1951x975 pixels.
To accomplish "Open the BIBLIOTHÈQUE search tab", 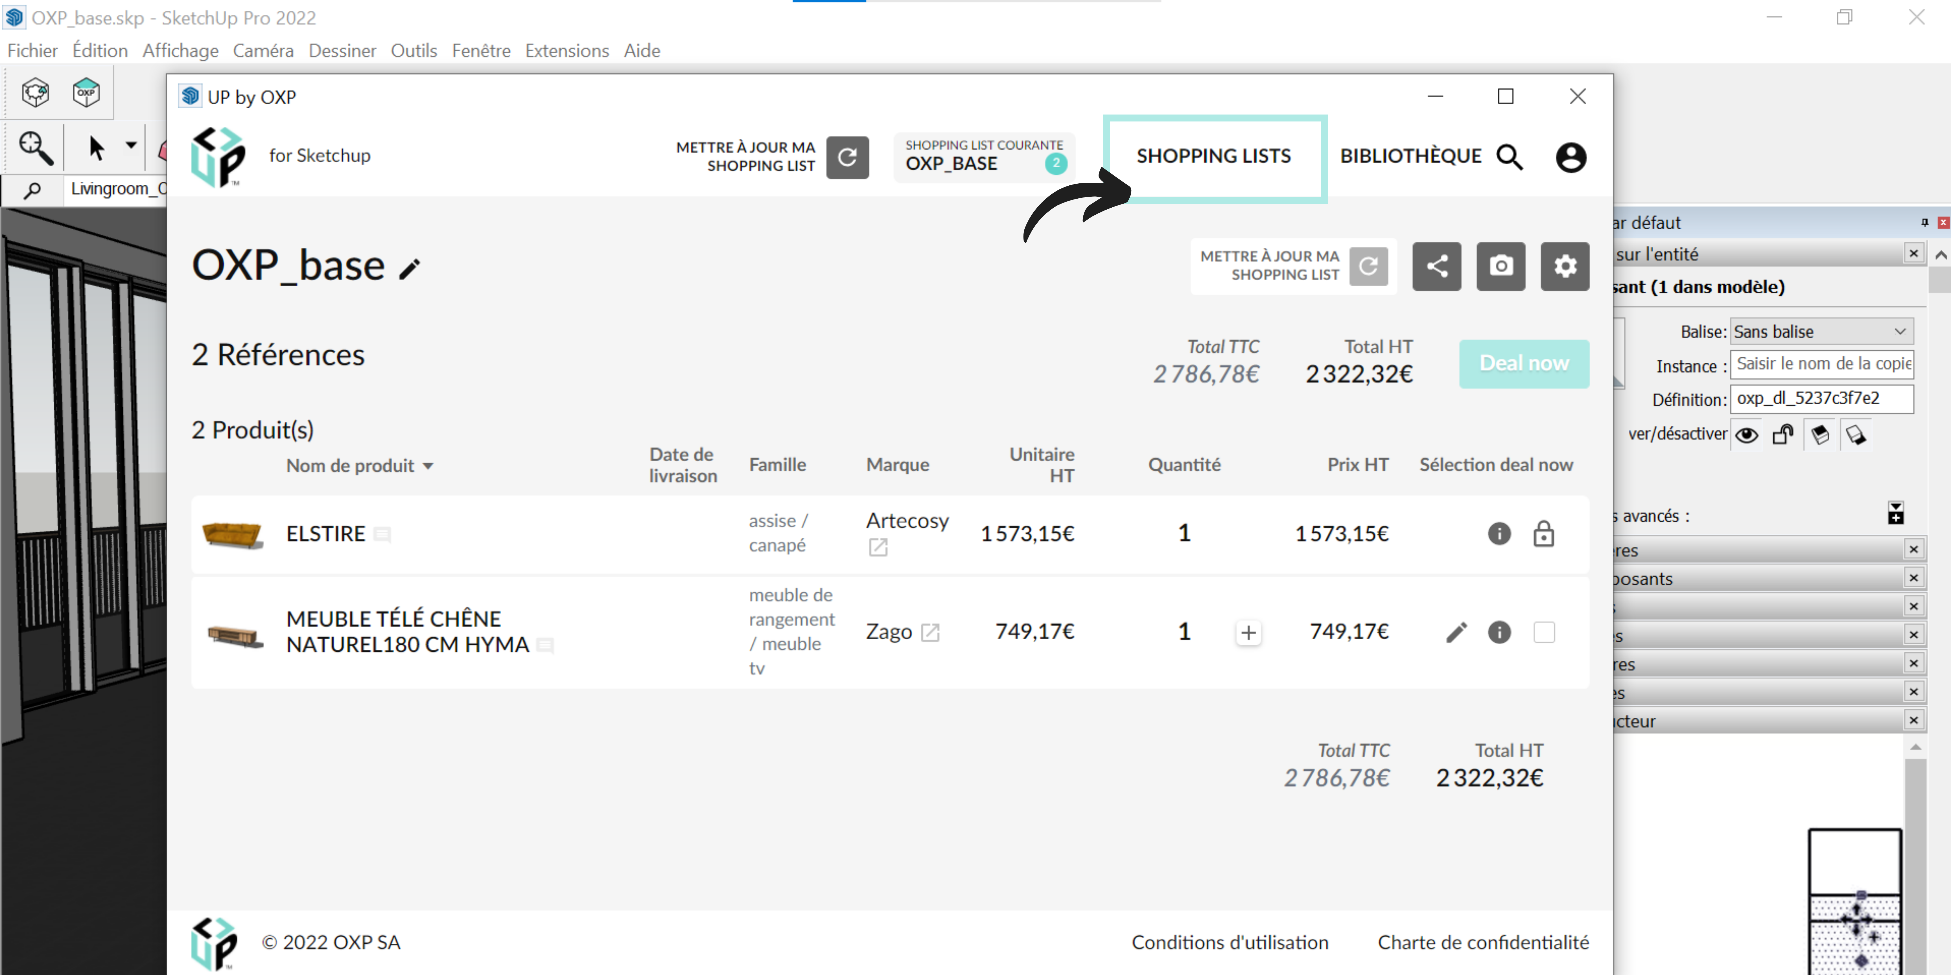I will (1431, 156).
